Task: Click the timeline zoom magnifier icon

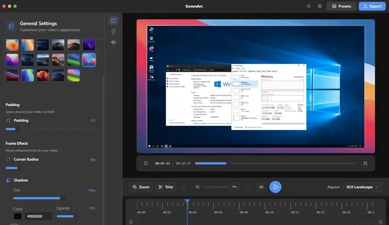Action: click(x=197, y=187)
